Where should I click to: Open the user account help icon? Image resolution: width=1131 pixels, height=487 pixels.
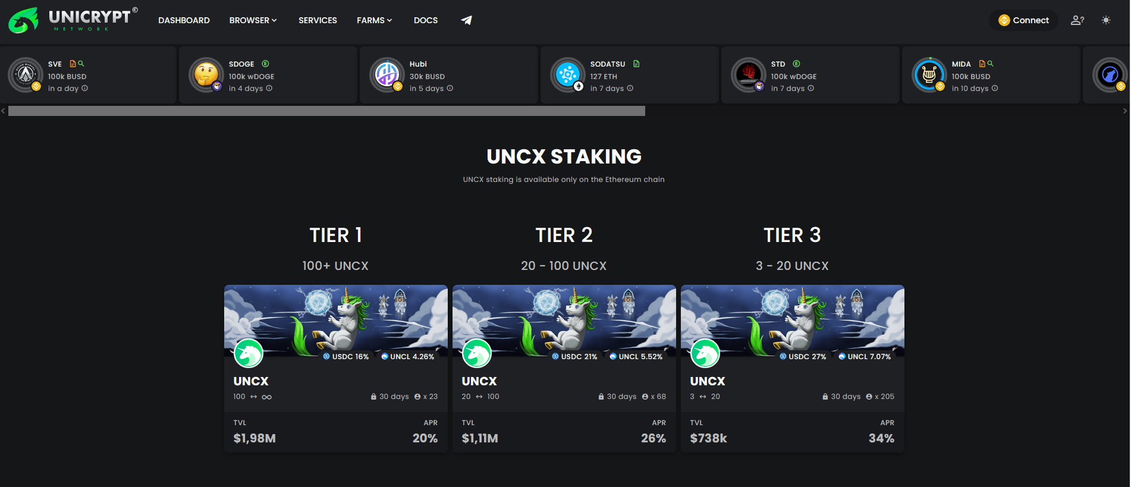click(1077, 20)
